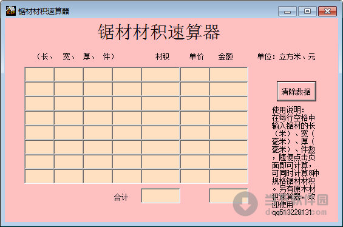Focus the fifth row 厚 thickness field
Screen dimensions: 343x227
point(98,133)
